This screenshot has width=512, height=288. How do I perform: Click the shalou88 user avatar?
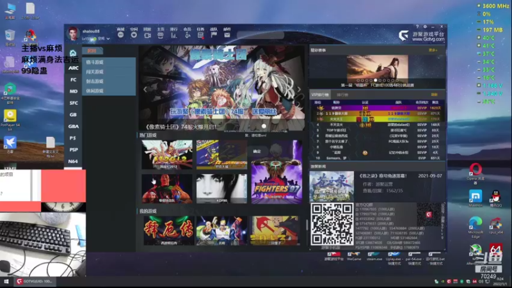tap(73, 34)
